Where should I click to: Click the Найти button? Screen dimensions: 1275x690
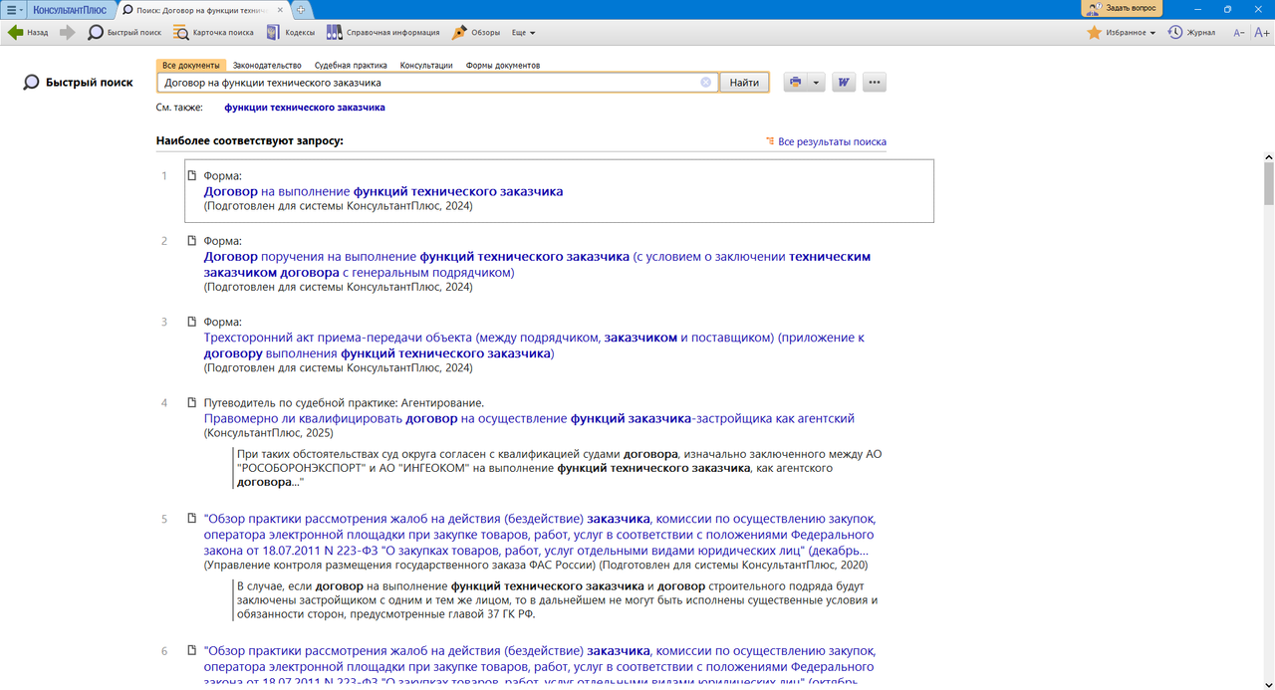point(744,83)
